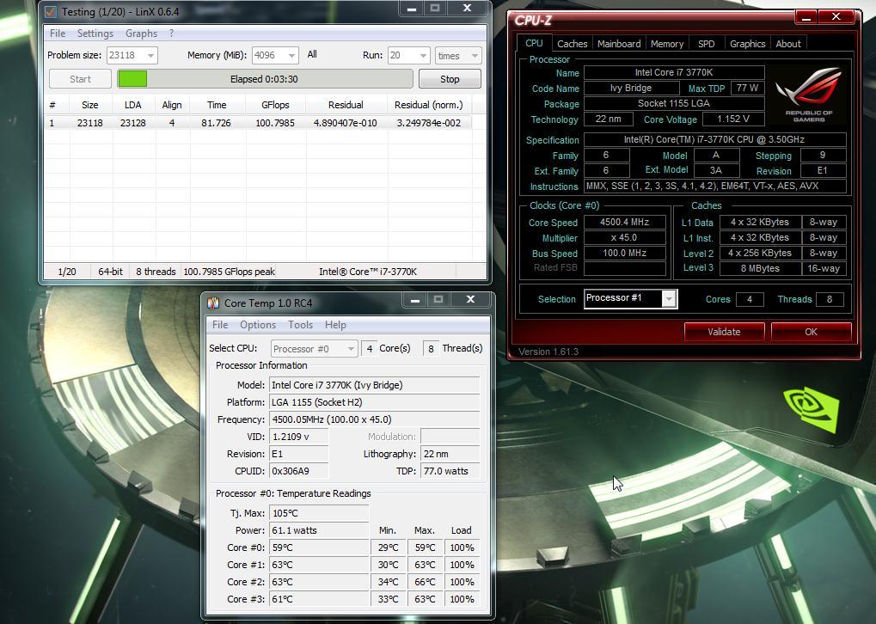Click the Core #0 59°C temperature reading
The image size is (876, 624).
point(319,548)
